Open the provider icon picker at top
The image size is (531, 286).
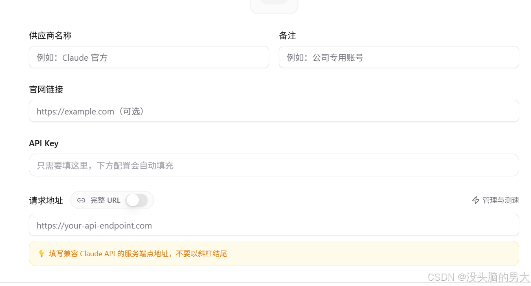coord(274,6)
